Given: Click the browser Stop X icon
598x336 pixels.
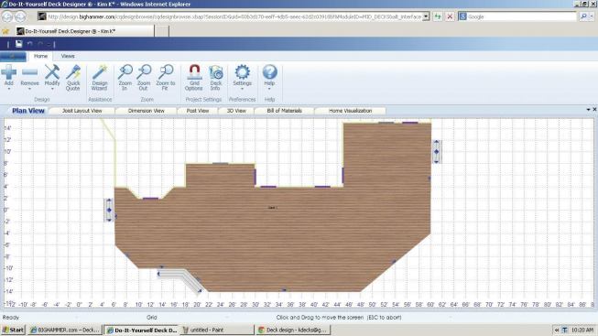Looking at the screenshot, I should click(450, 16).
